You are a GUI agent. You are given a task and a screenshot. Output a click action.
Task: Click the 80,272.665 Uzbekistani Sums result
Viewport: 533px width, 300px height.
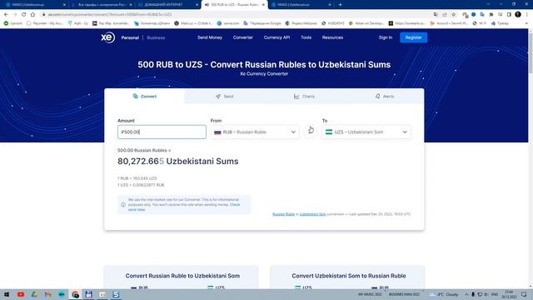[177, 161]
